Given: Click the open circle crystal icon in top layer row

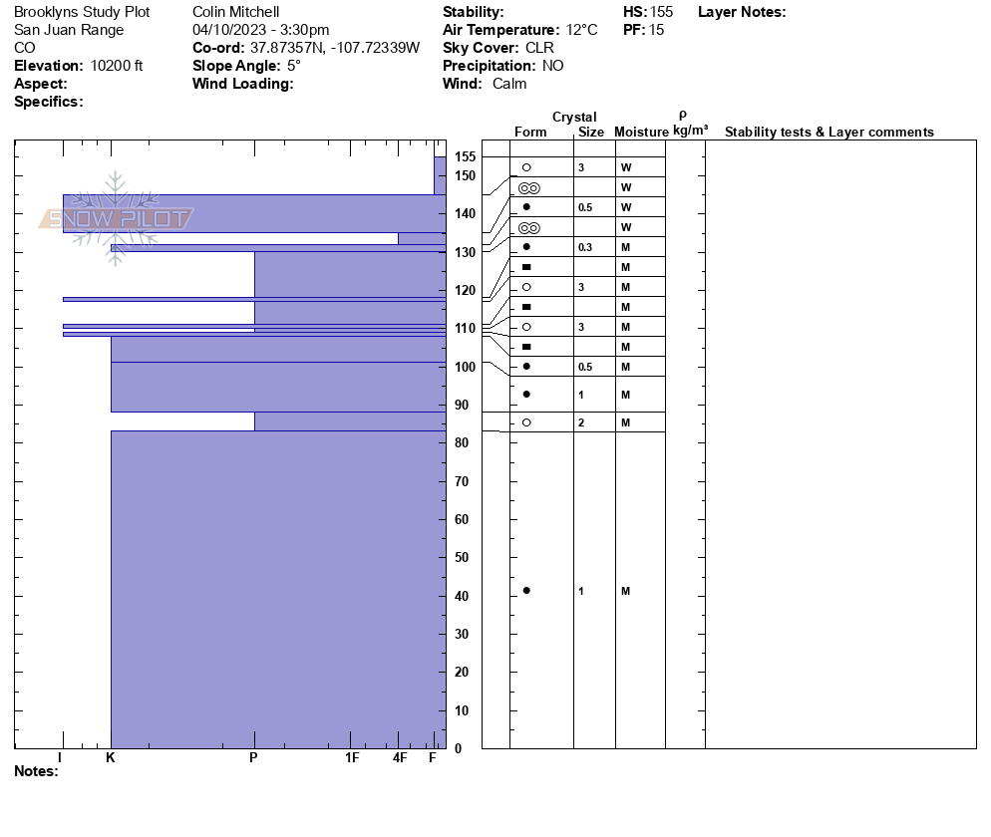Looking at the screenshot, I should click(x=526, y=167).
